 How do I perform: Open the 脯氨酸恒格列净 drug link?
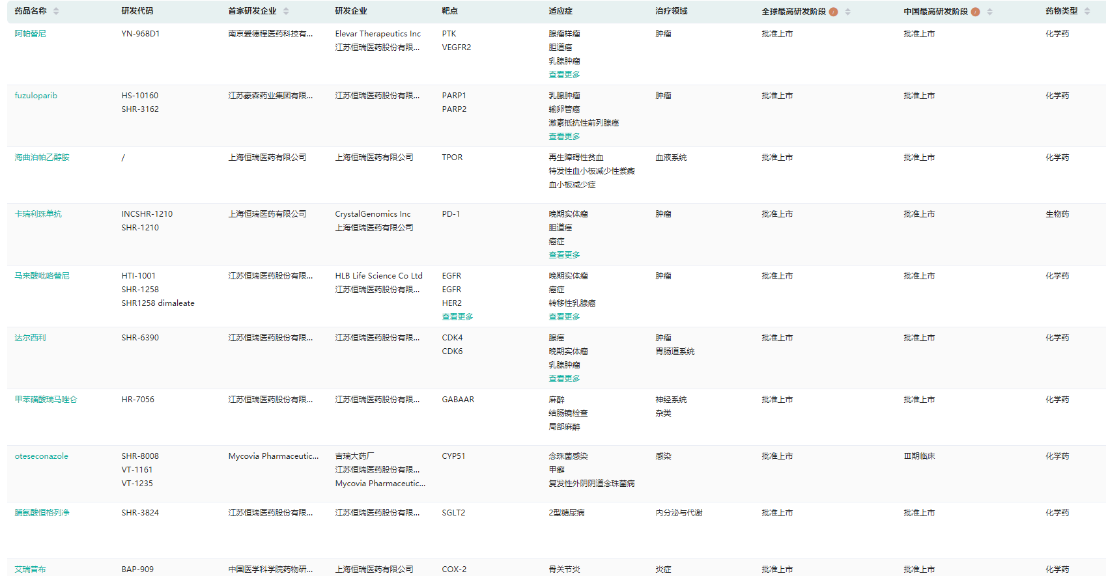[42, 513]
